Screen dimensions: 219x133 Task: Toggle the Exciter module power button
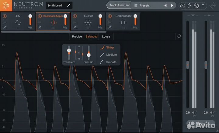click(75, 16)
